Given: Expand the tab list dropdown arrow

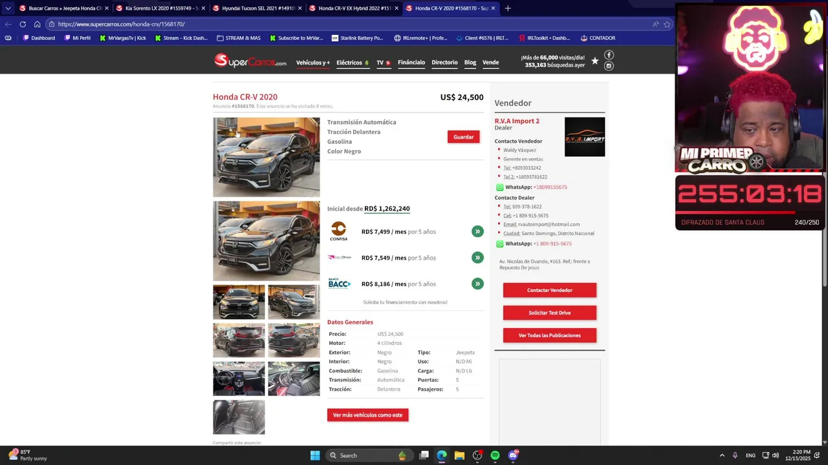Looking at the screenshot, I should click(8, 8).
